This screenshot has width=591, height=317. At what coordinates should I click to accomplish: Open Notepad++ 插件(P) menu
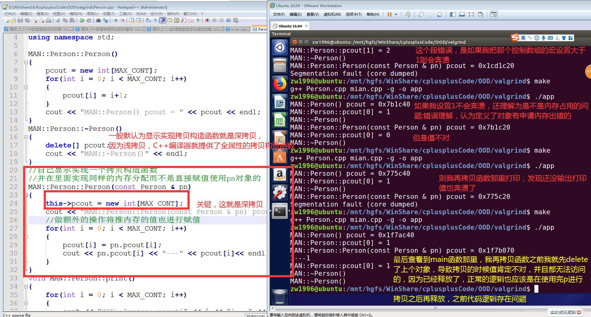(173, 14)
